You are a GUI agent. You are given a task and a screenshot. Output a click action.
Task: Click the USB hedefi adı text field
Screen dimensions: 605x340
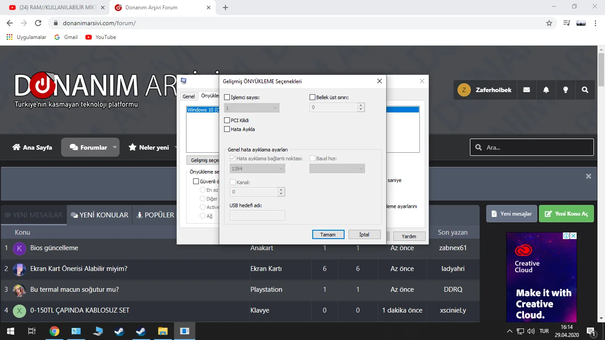(x=257, y=215)
